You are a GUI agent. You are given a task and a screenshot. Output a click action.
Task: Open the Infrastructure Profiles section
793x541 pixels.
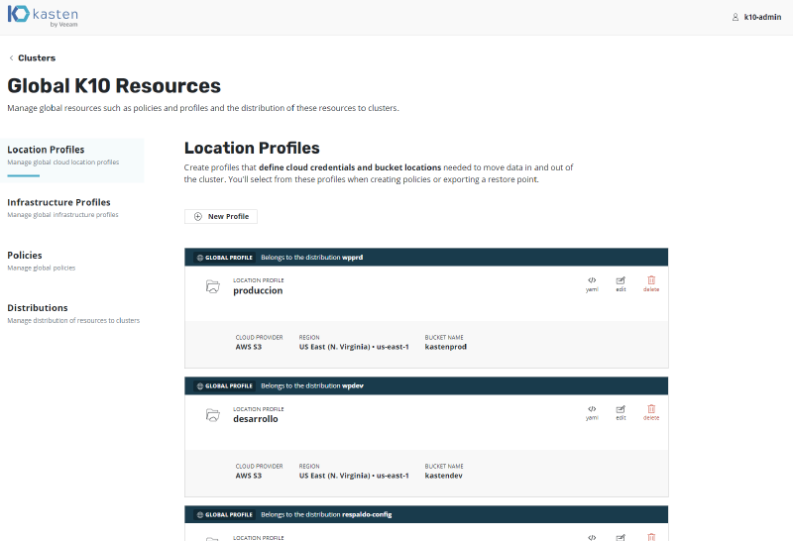62,207
